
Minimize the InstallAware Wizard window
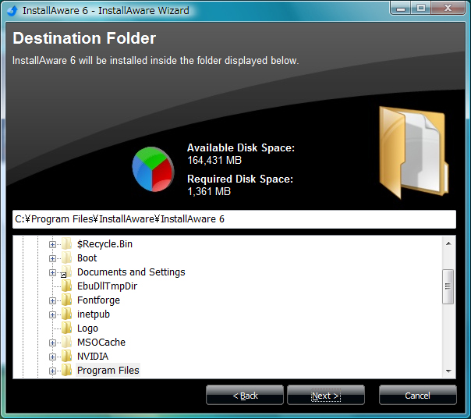tap(400, 8)
